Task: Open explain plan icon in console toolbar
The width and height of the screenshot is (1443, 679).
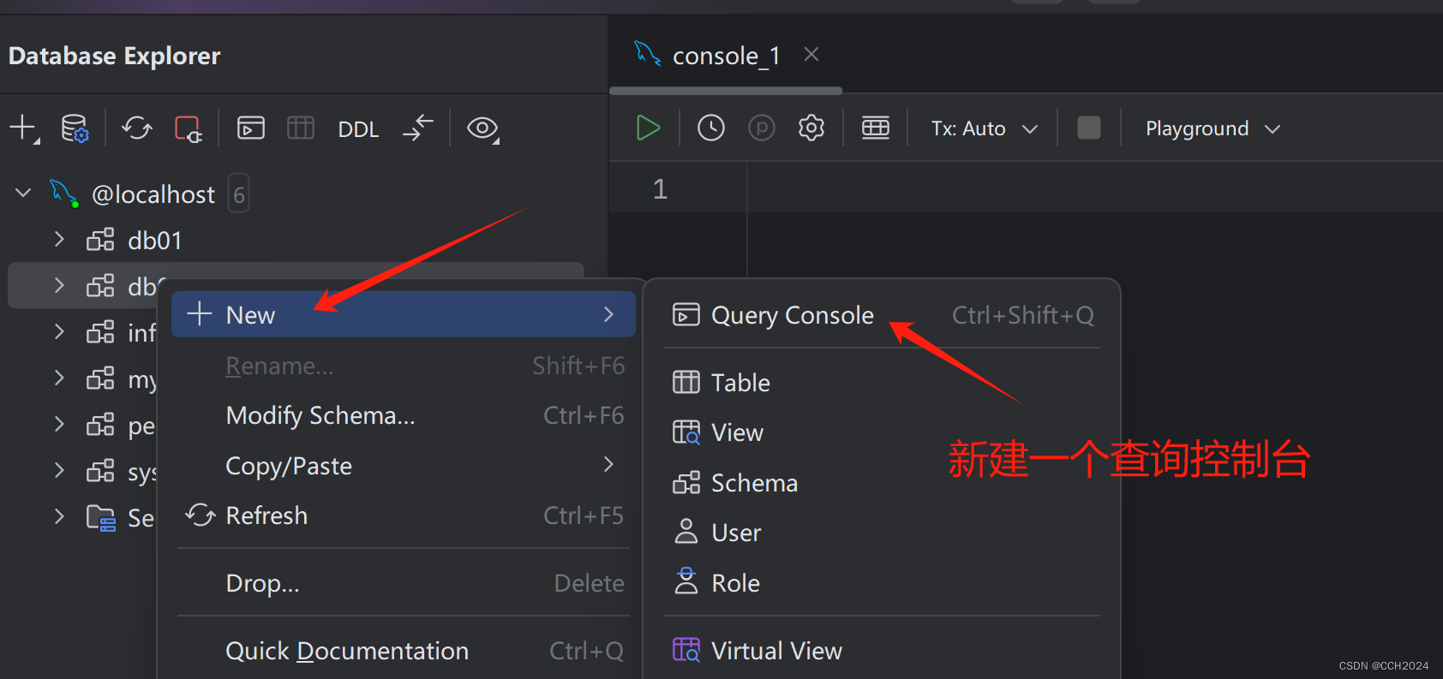Action: [x=761, y=127]
